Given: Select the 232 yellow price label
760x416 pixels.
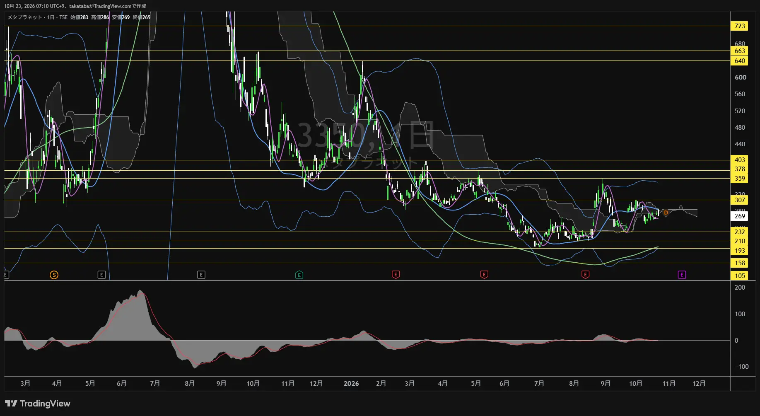Looking at the screenshot, I should (x=740, y=232).
